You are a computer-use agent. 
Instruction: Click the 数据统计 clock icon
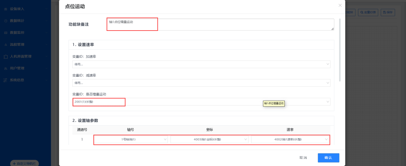click(x=6, y=21)
